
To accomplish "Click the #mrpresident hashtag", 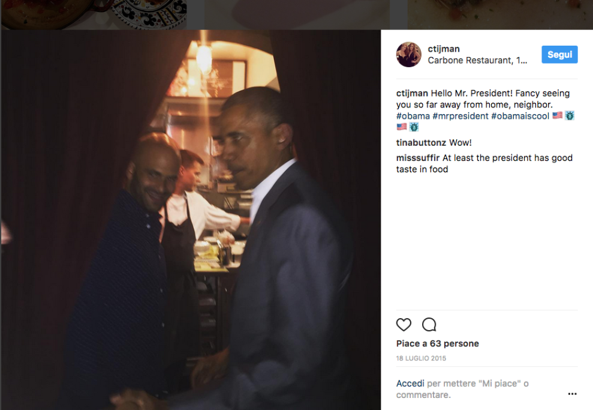I will (460, 116).
